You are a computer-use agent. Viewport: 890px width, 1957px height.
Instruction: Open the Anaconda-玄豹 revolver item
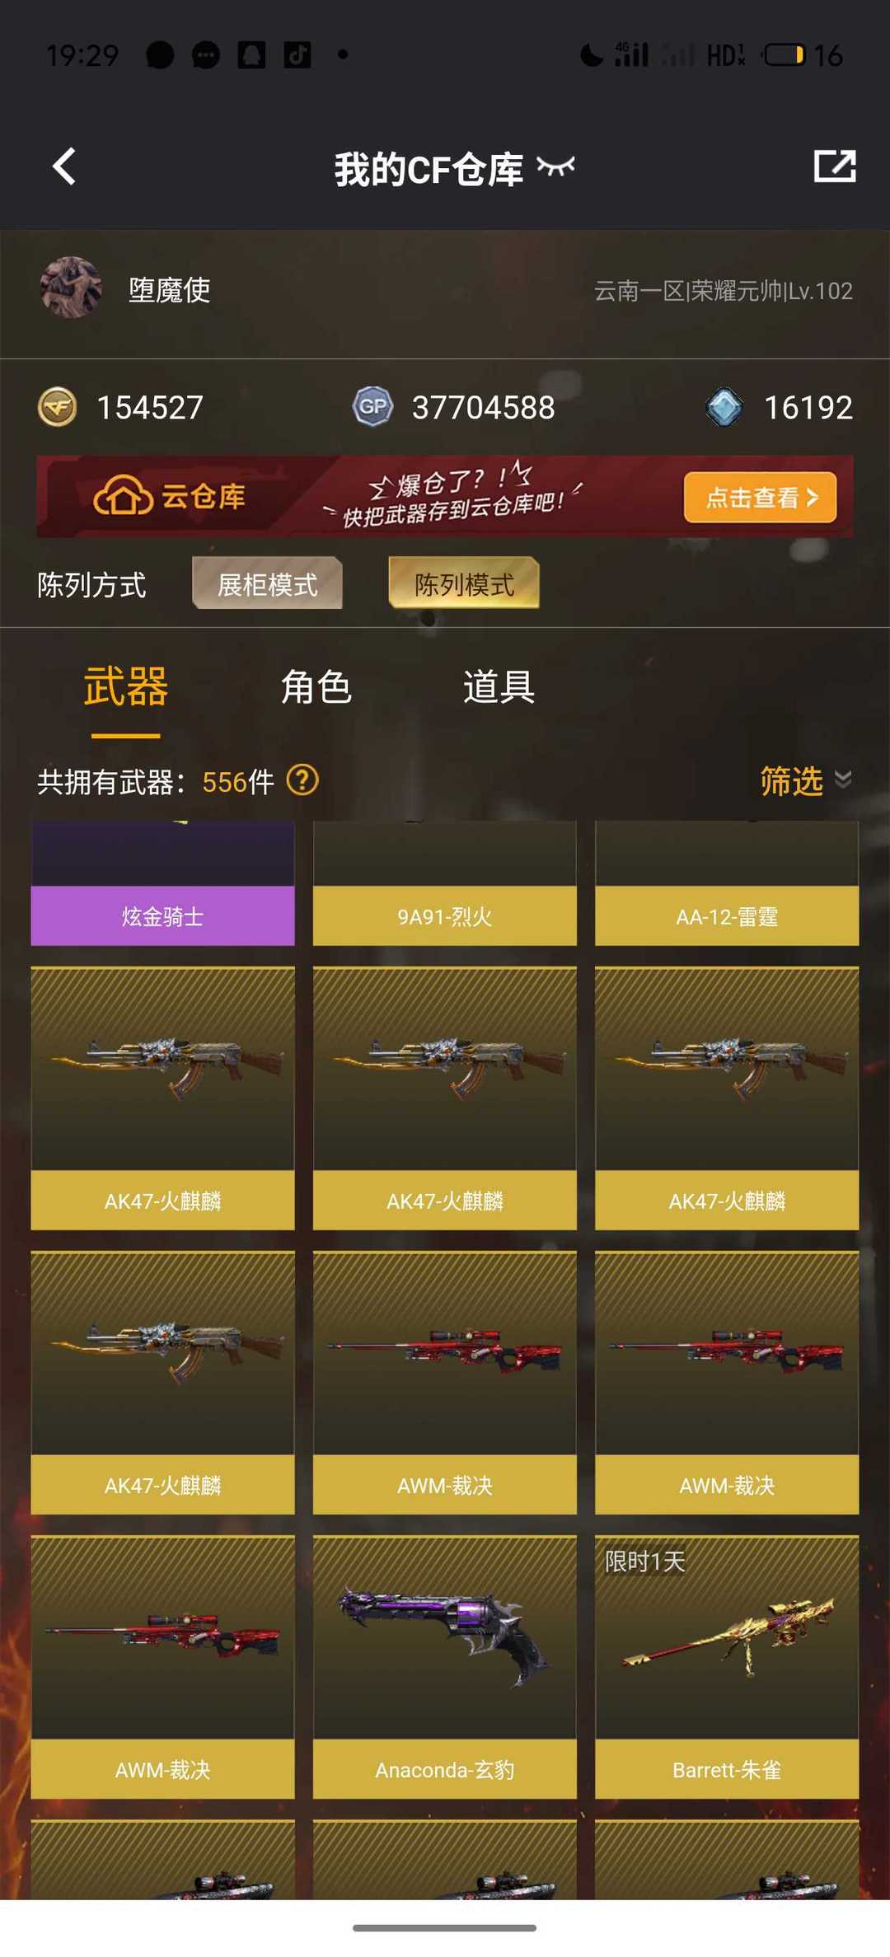pyautogui.click(x=445, y=1666)
